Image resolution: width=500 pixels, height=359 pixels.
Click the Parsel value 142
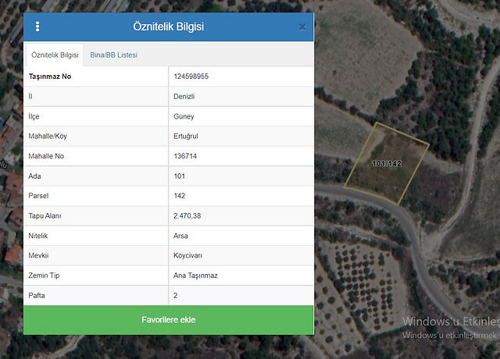coord(180,196)
